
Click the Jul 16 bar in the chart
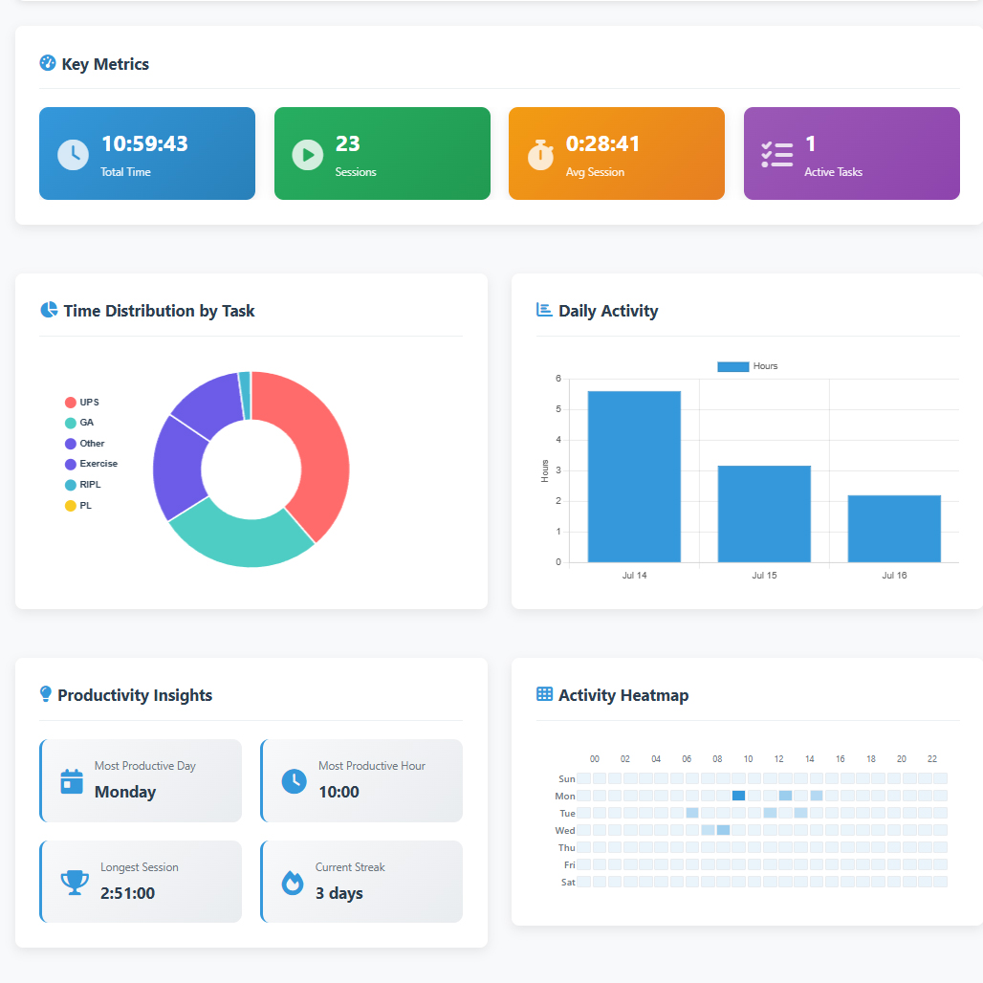pos(894,528)
